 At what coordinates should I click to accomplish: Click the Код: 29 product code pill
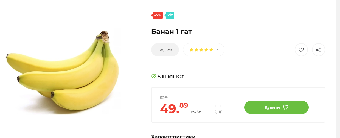click(165, 50)
